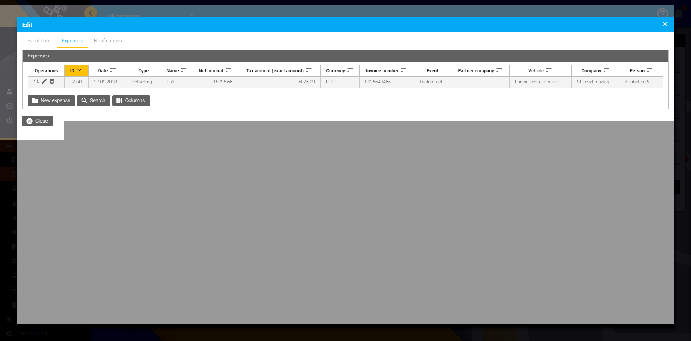Switch to the Event data tab
Screen dimensions: 691x341
[x=39, y=41]
